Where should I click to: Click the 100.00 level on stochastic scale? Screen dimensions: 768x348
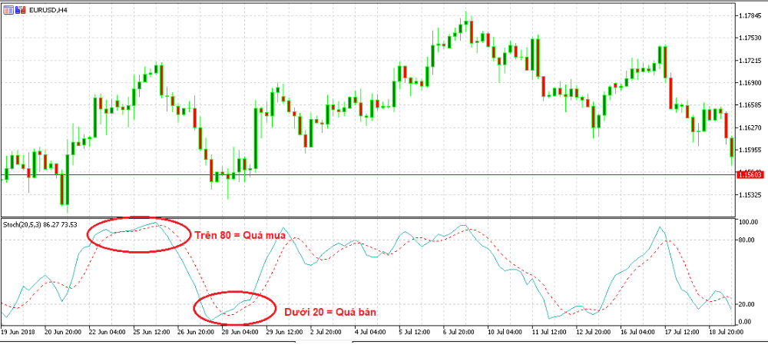click(746, 222)
